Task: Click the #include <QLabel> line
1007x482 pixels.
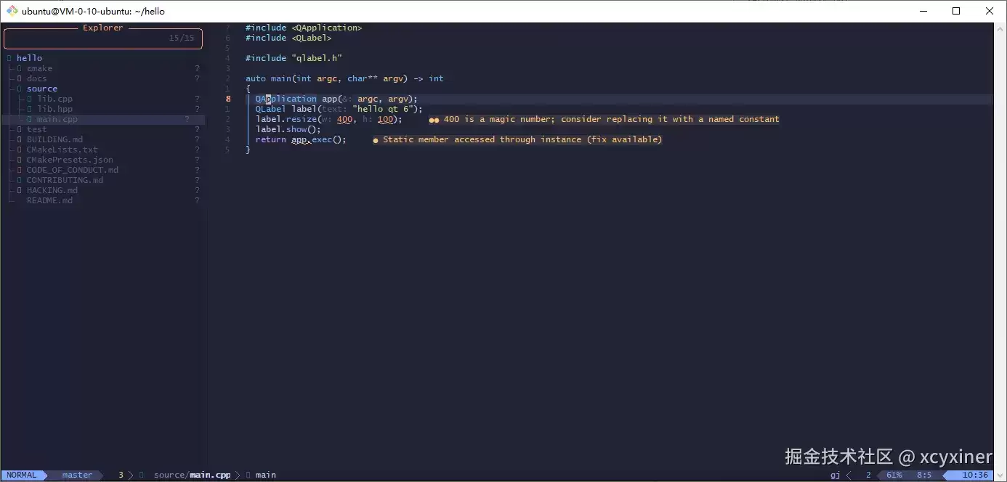Action: click(288, 38)
